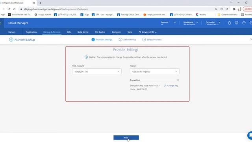Image resolution: width=252 pixels, height=142 pixels.
Task: Open the tab search chevron
Action: [231, 3]
